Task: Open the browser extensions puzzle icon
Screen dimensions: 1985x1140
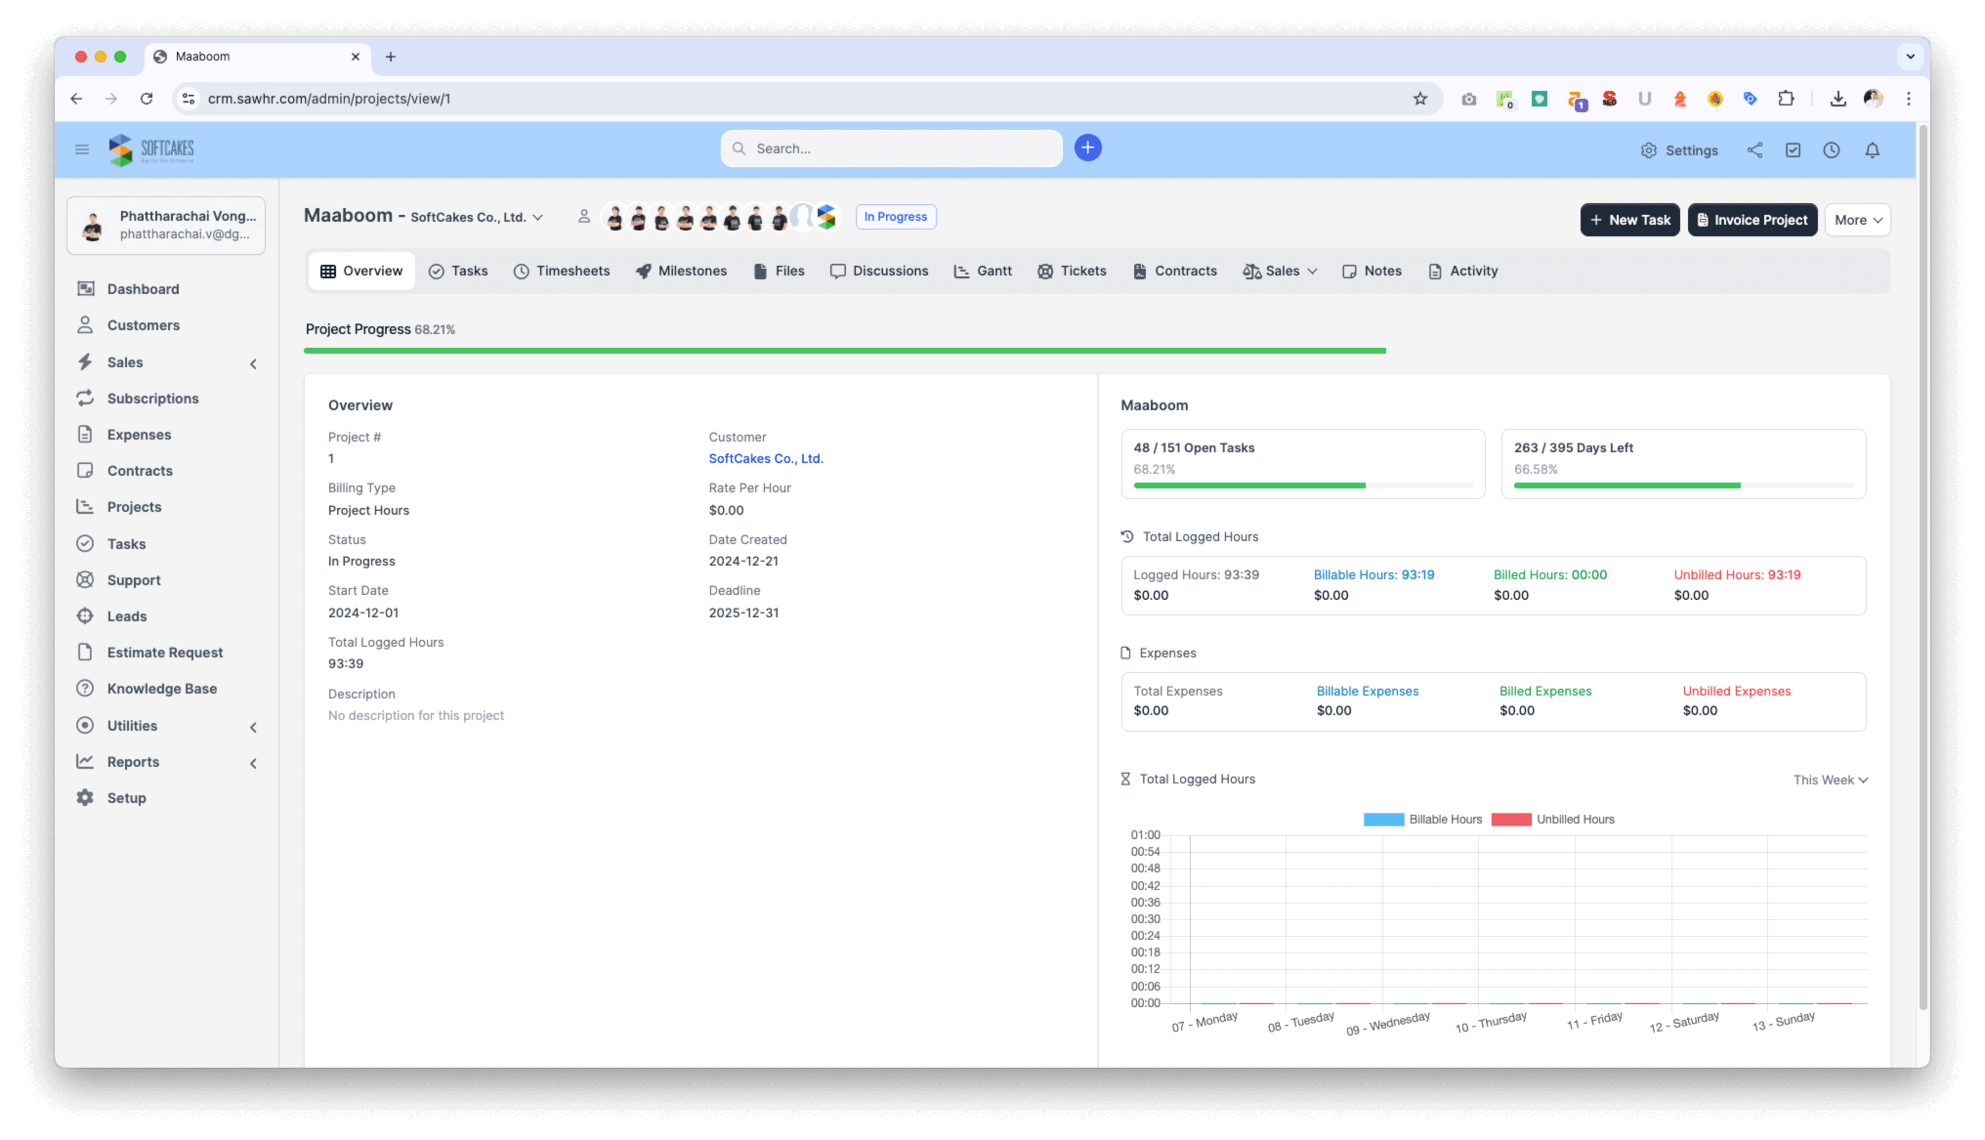Action: pos(1785,99)
